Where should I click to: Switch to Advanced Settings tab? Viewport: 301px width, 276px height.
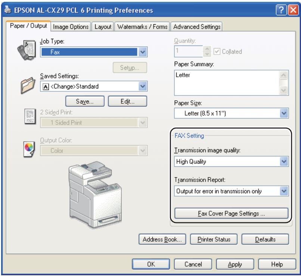coord(197,26)
